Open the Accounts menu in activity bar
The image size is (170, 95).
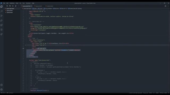[x=2, y=85]
